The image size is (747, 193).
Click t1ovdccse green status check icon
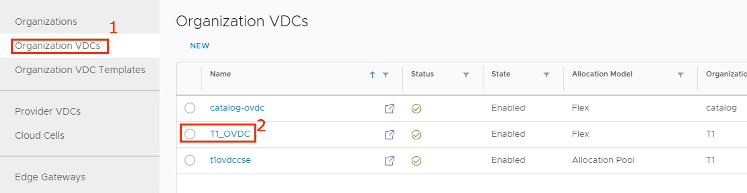tap(416, 161)
